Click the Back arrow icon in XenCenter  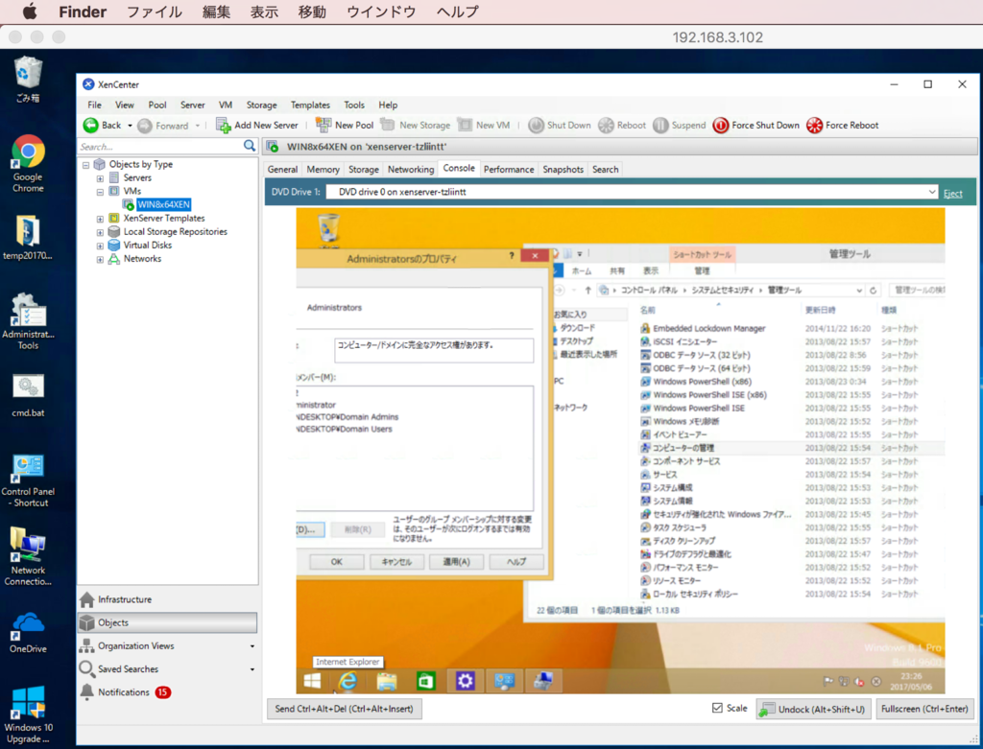click(x=91, y=126)
